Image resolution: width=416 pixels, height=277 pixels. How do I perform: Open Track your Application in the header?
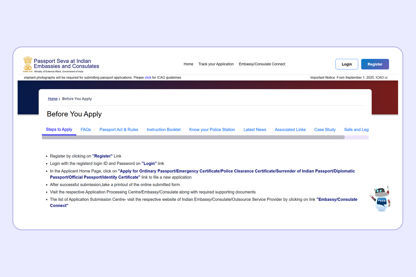tap(216, 64)
